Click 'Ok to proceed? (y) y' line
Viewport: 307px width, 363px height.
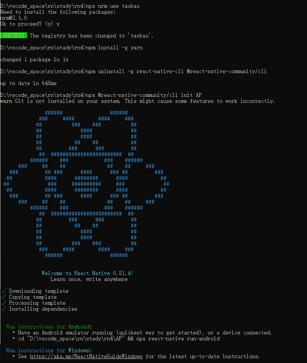30,24
